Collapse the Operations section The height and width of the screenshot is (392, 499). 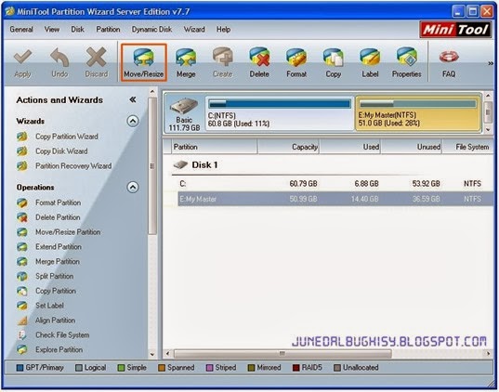(x=133, y=187)
